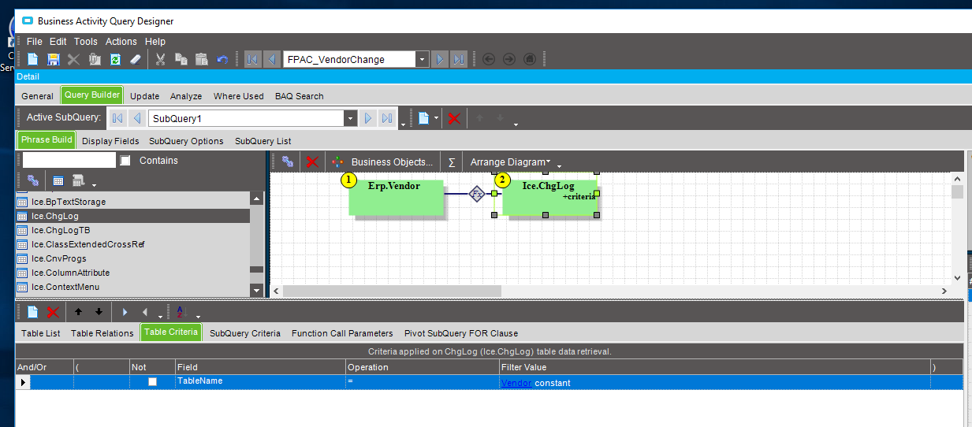The height and width of the screenshot is (427, 972).
Task: Click the New SubQuery page icon
Action: pos(423,118)
